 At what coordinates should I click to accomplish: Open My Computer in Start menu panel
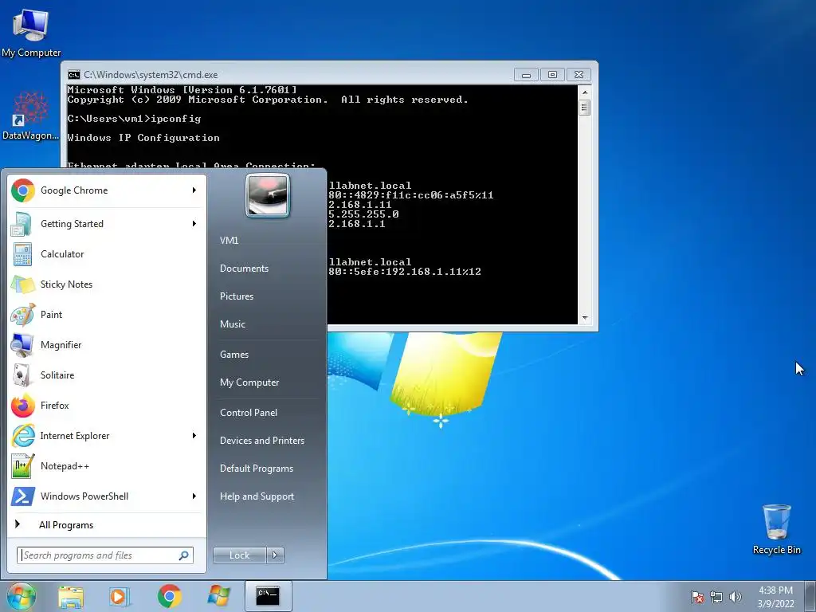pos(249,382)
